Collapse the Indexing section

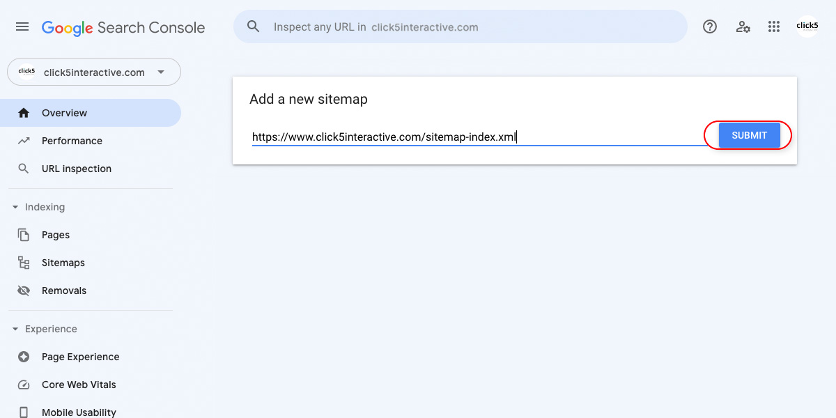pyautogui.click(x=15, y=207)
